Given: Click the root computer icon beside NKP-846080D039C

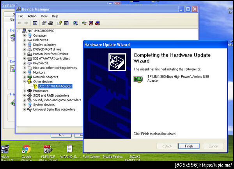Looking at the screenshot, I should pyautogui.click(x=24, y=31).
